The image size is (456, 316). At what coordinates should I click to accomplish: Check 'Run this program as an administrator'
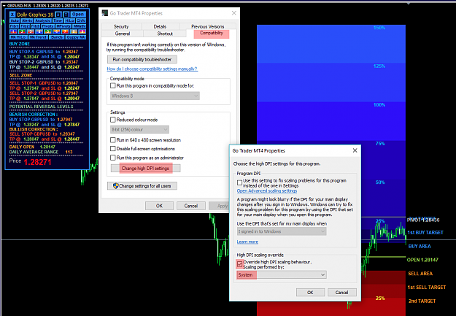[x=113, y=158]
